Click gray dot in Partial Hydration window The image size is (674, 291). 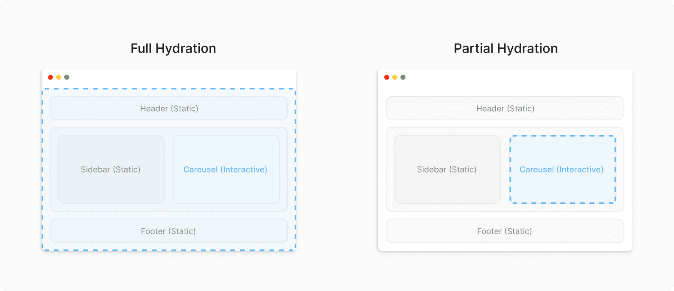(x=403, y=77)
